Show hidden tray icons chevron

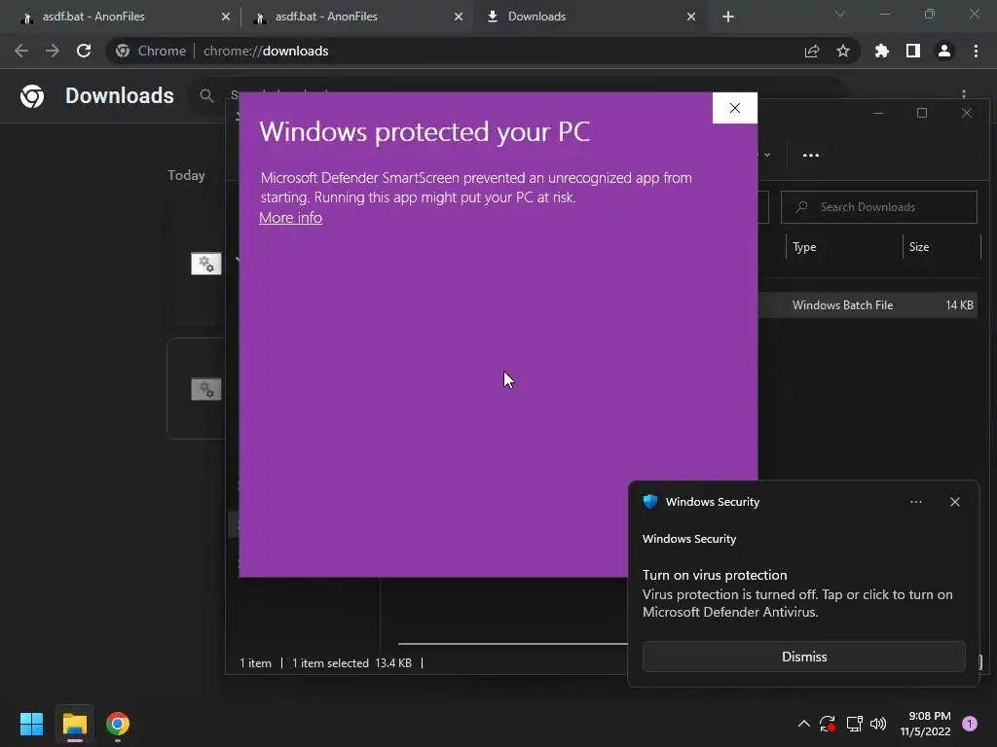[803, 724]
